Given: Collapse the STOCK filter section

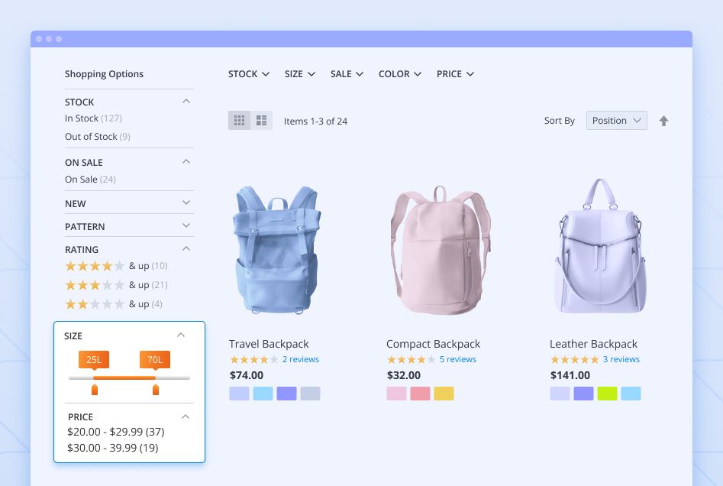Looking at the screenshot, I should coord(186,102).
